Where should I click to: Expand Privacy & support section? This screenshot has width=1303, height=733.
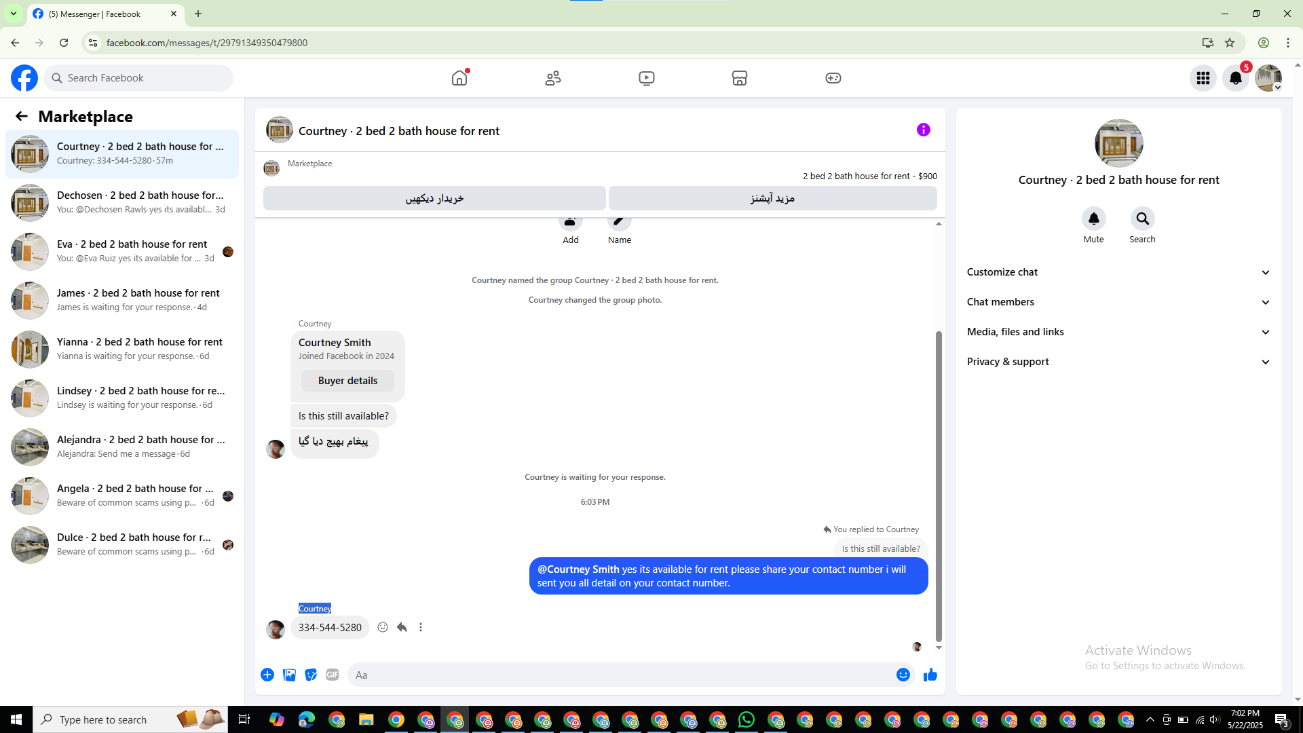pos(1119,362)
